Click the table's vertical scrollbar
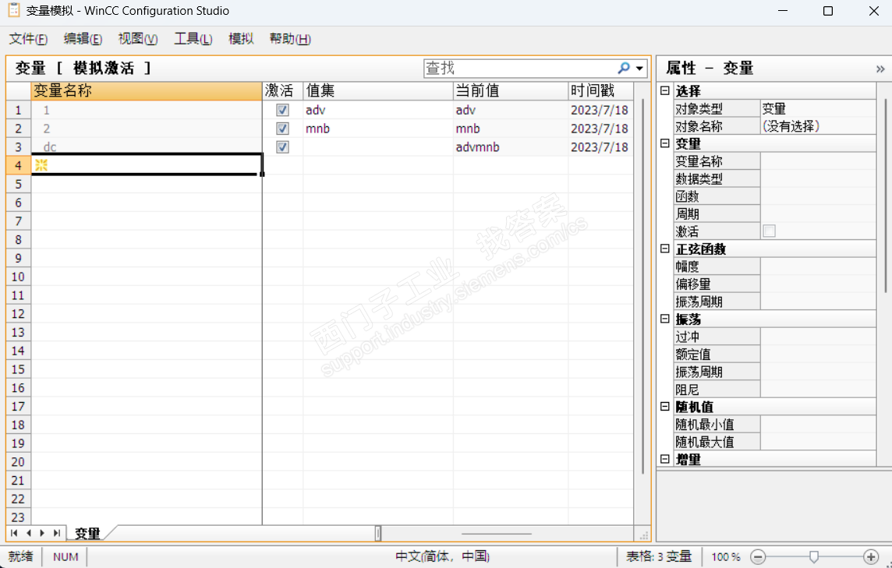This screenshot has width=892, height=568. point(642,285)
